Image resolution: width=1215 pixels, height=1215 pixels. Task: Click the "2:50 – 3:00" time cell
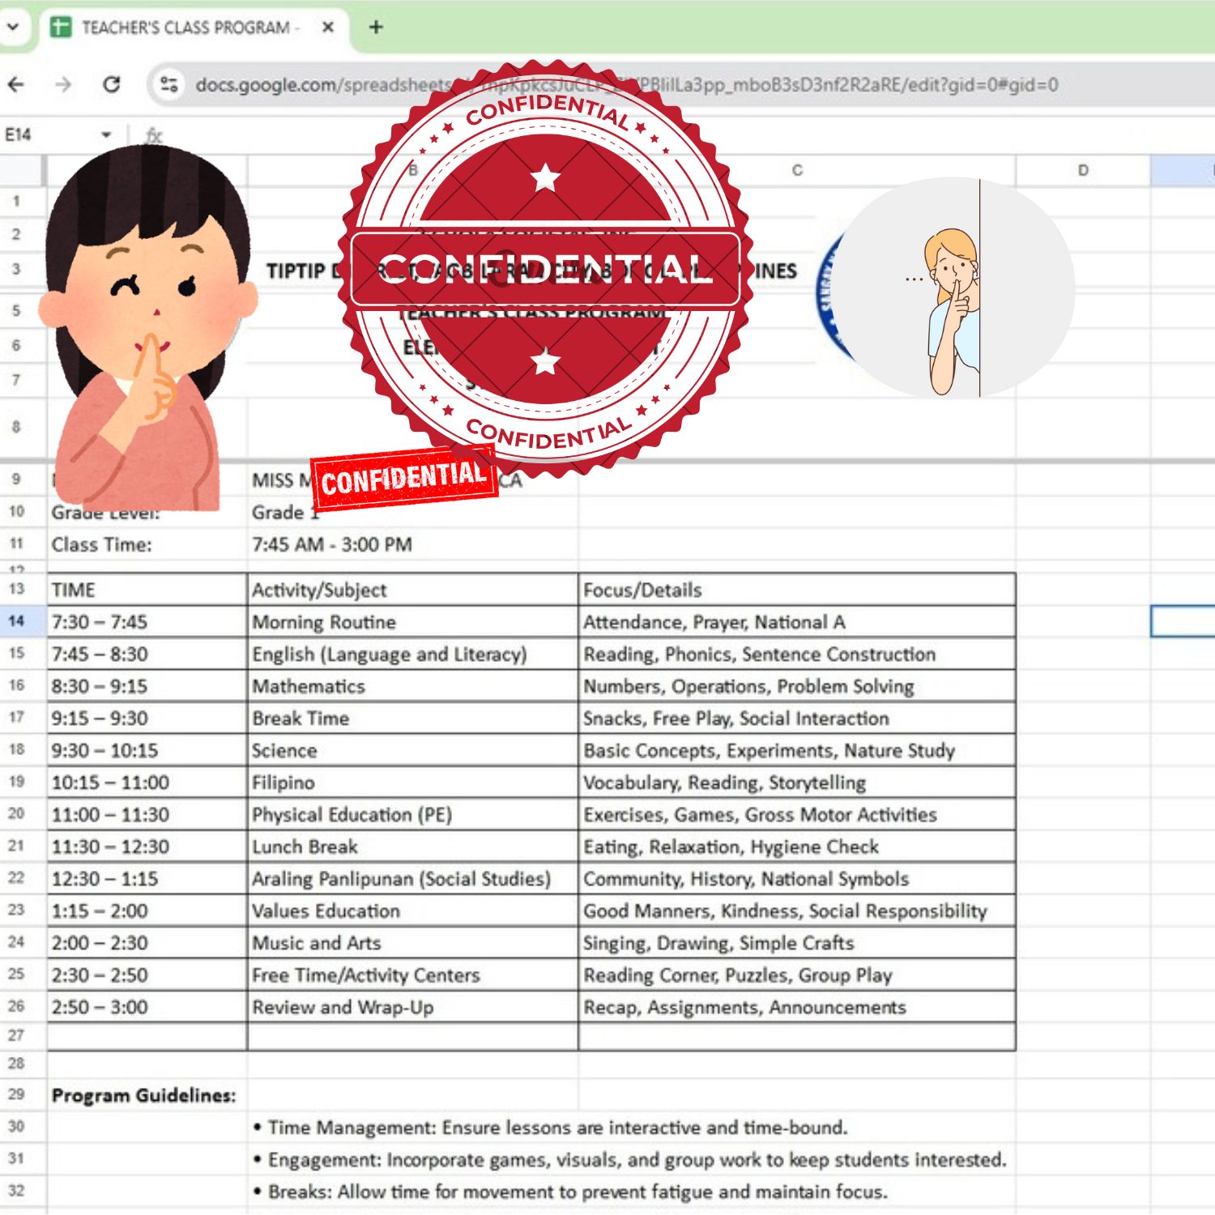click(x=147, y=1007)
